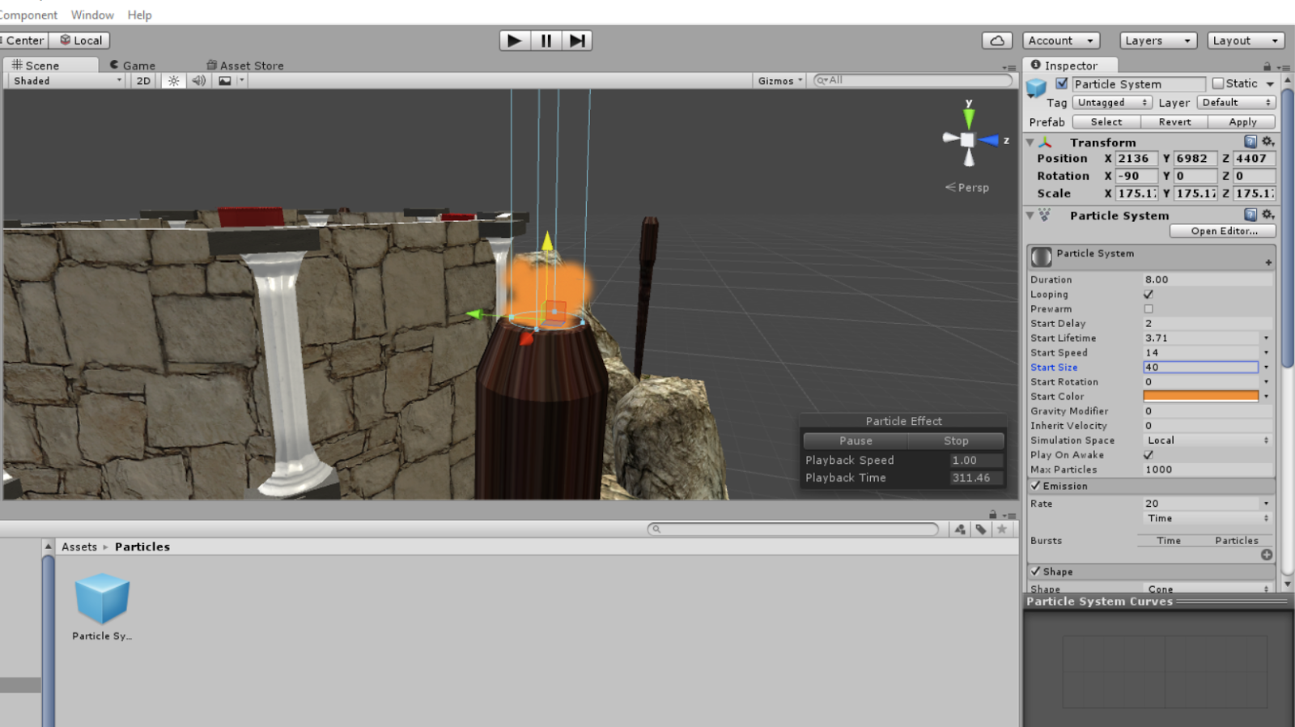This screenshot has width=1295, height=727.
Task: Toggle pivot mode Center button
Action: point(23,40)
